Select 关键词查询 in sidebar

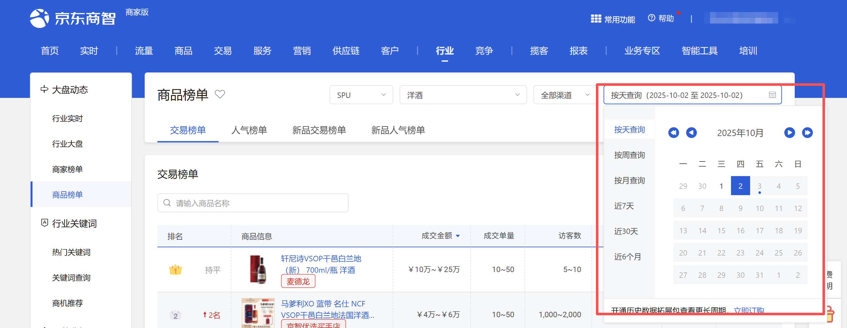point(71,277)
